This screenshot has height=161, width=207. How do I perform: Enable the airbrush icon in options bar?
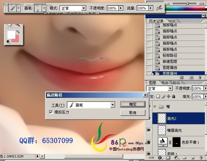[159, 8]
